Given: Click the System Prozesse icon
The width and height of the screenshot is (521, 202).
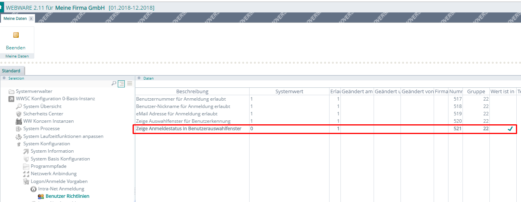Looking at the screenshot, I should point(19,129).
